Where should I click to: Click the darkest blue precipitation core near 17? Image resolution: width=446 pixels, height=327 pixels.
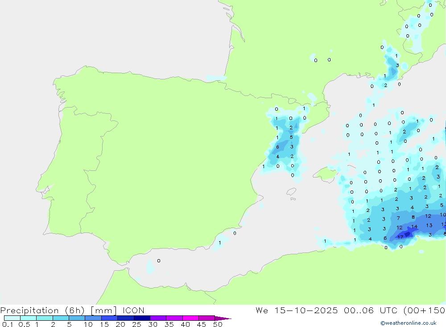408,234
